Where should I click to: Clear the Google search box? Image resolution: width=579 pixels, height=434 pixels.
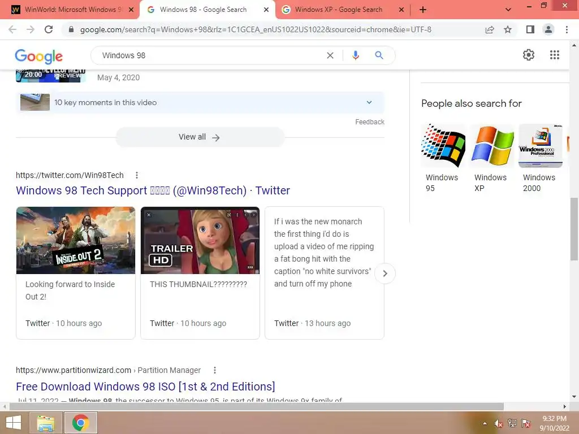pos(330,55)
